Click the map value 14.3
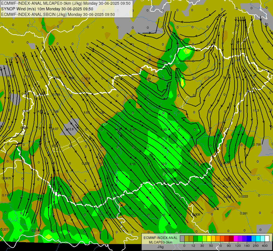The width and height of the screenshot is (273, 251). click(117, 130)
